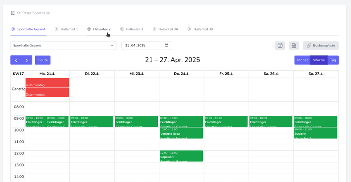Jump to today with Heute button
Viewport: 351px width, 182px height.
pos(43,60)
